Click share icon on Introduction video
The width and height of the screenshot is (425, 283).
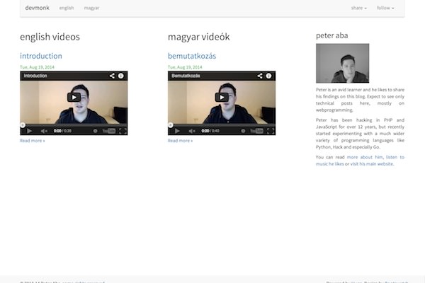click(x=112, y=75)
